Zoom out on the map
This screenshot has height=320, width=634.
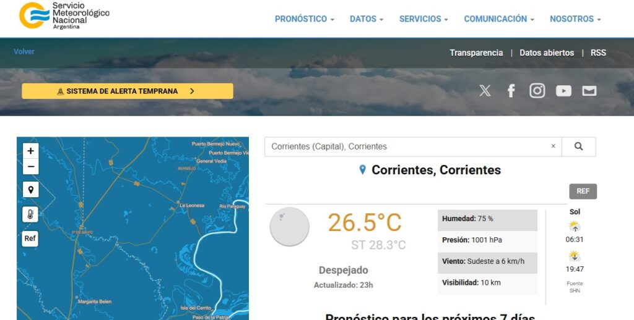pyautogui.click(x=30, y=167)
